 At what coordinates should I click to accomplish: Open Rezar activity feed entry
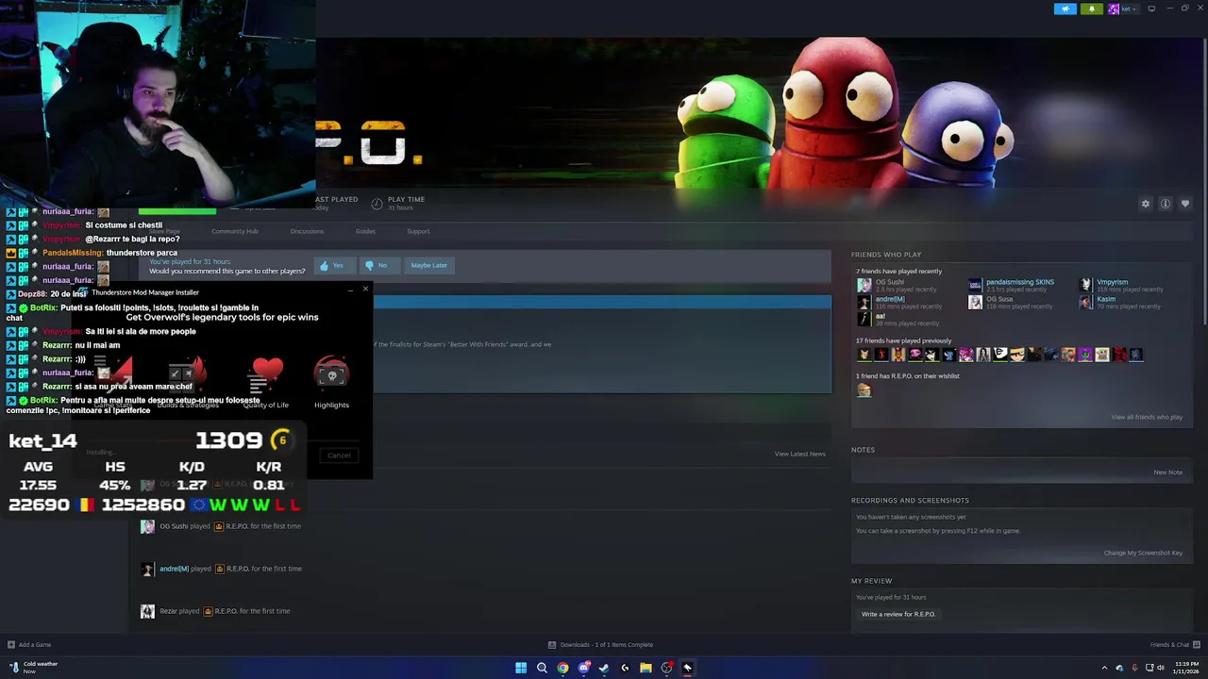[x=215, y=611]
